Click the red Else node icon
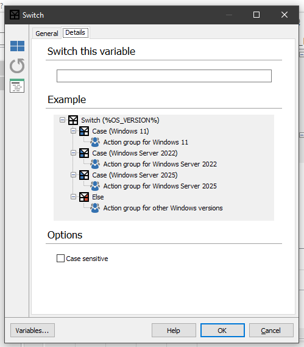 coord(84,197)
